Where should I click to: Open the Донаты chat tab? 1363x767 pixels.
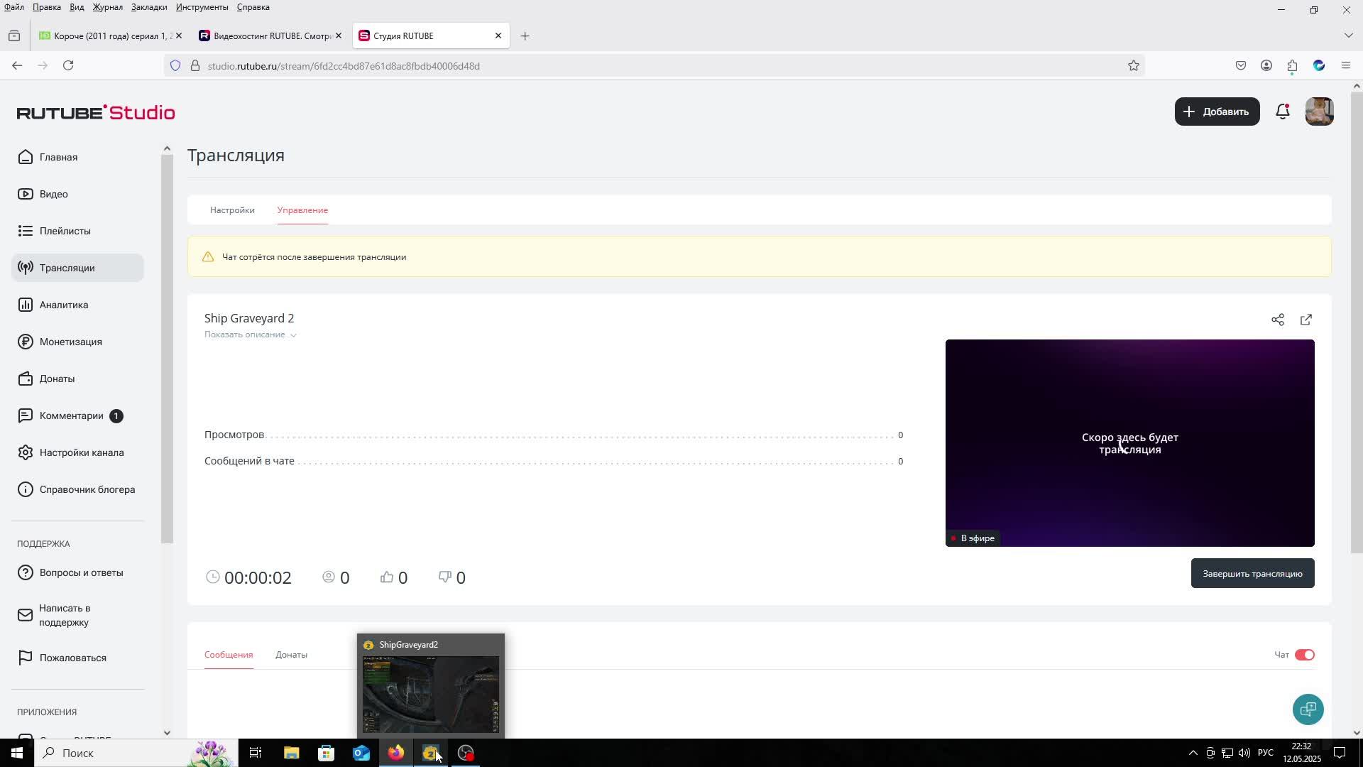pos(291,655)
